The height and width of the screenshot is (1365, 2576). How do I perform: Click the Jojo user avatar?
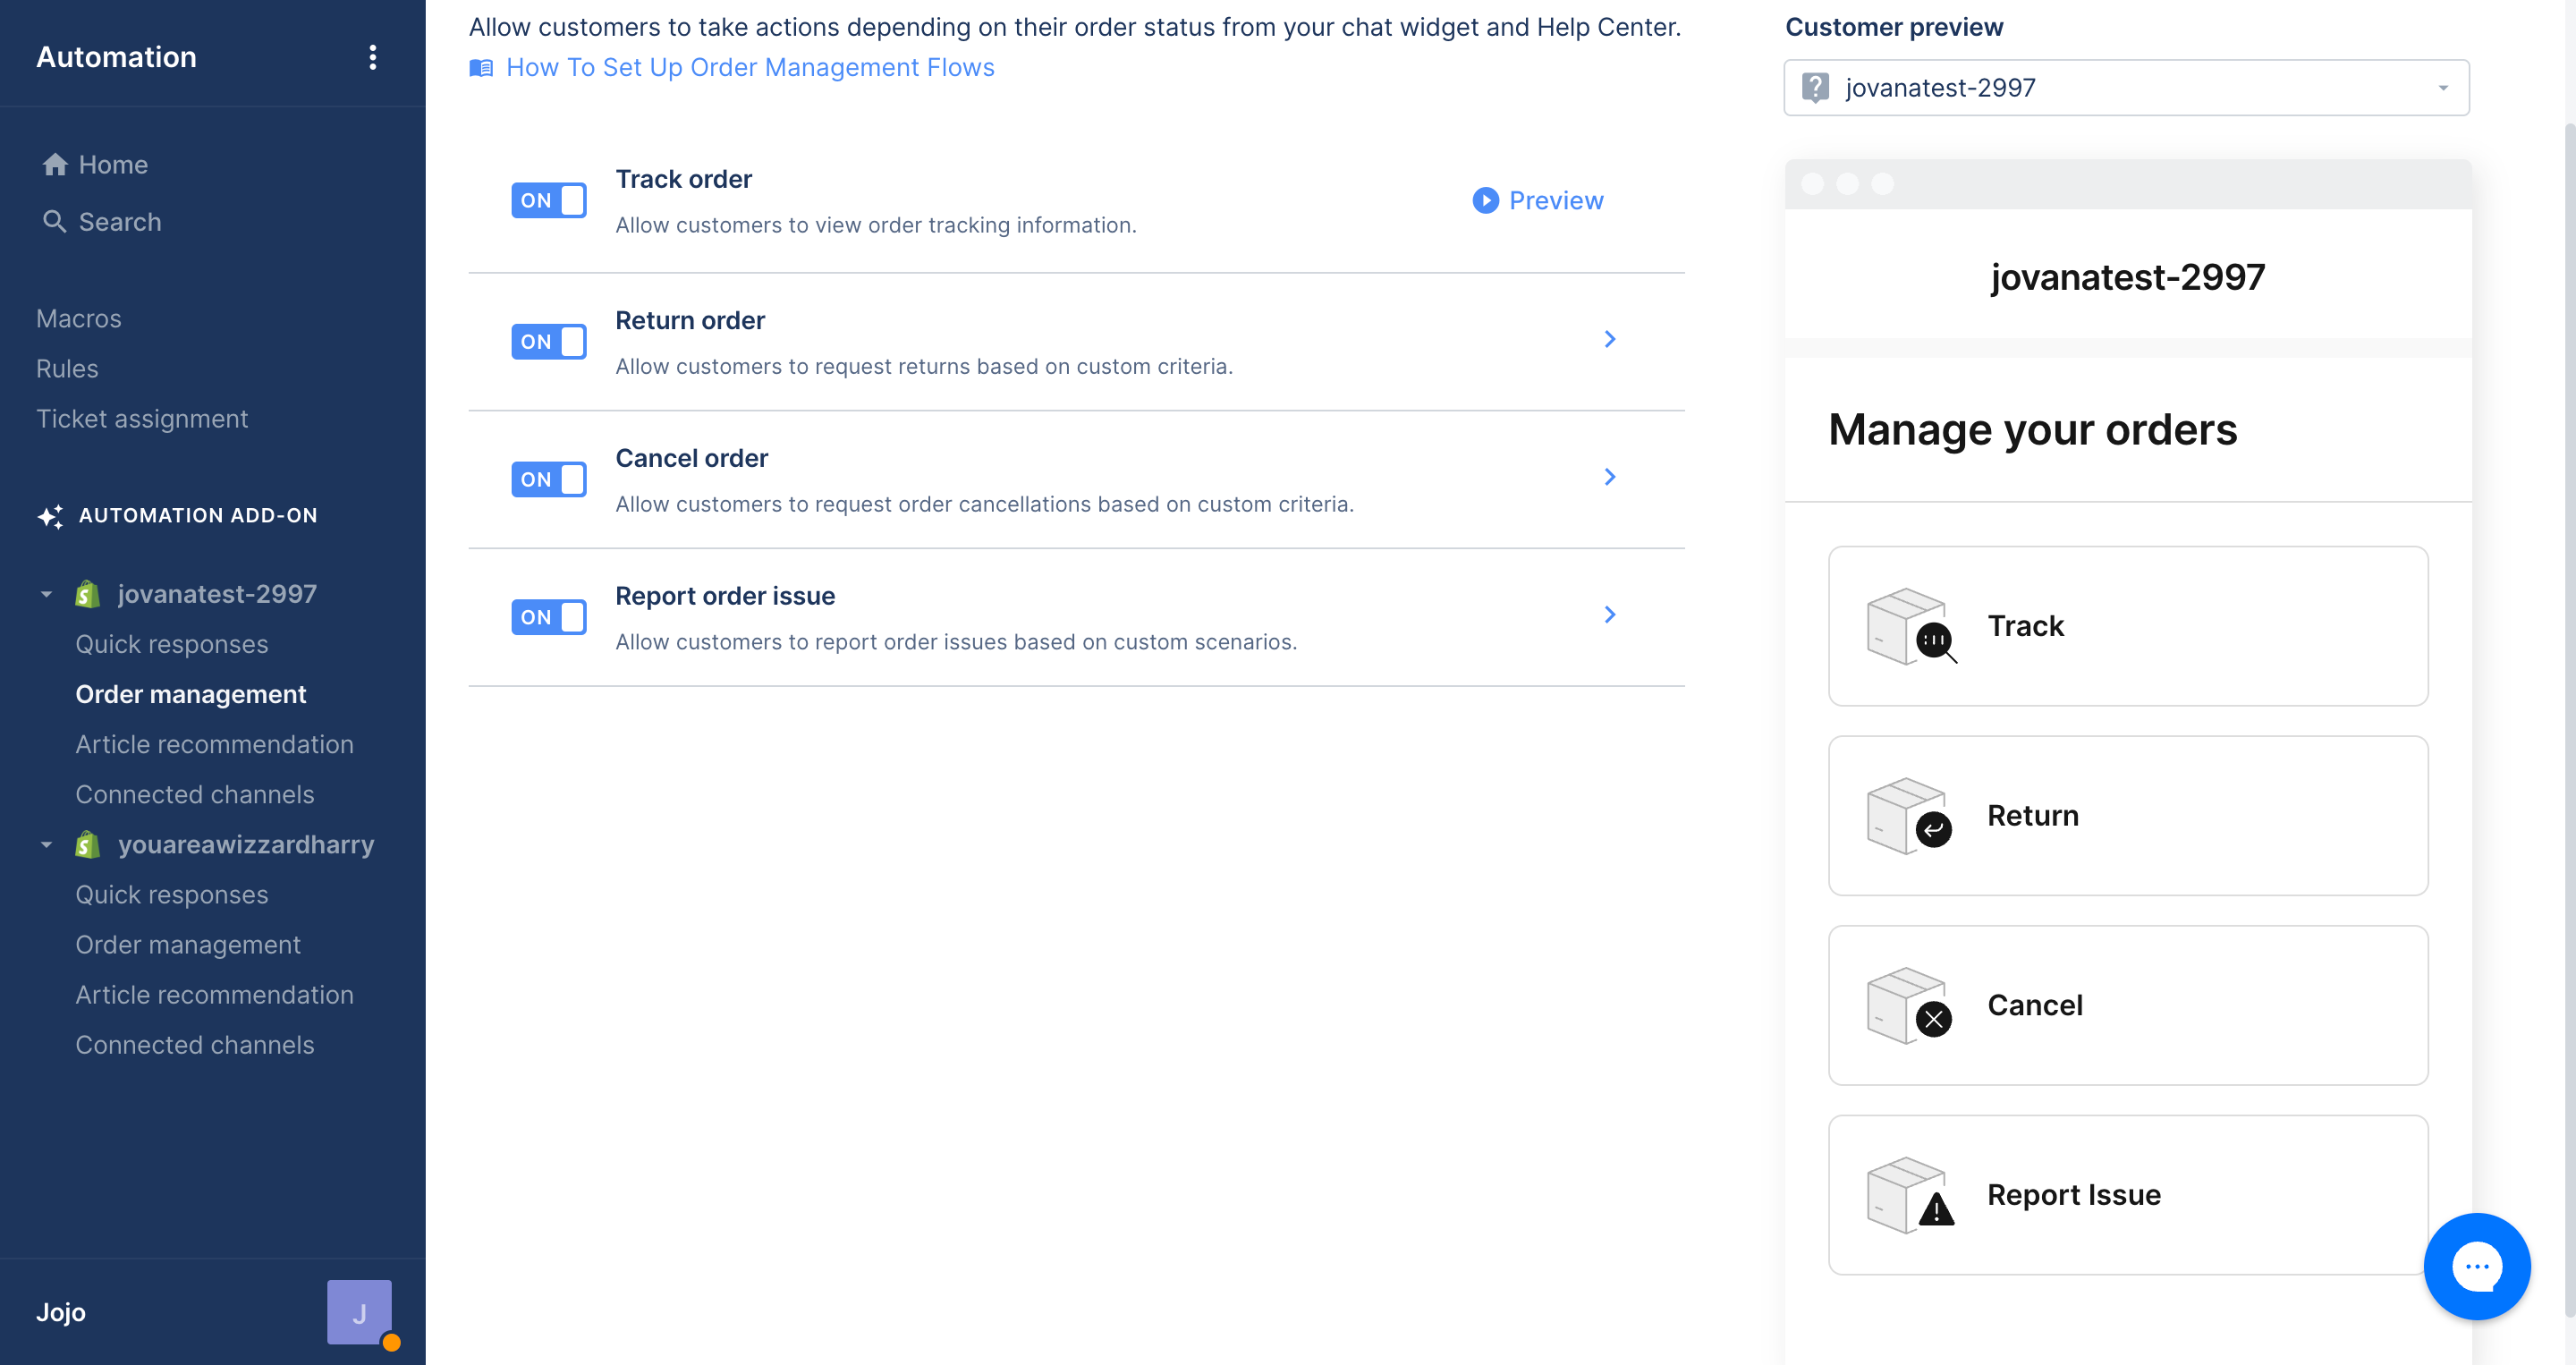[359, 1312]
